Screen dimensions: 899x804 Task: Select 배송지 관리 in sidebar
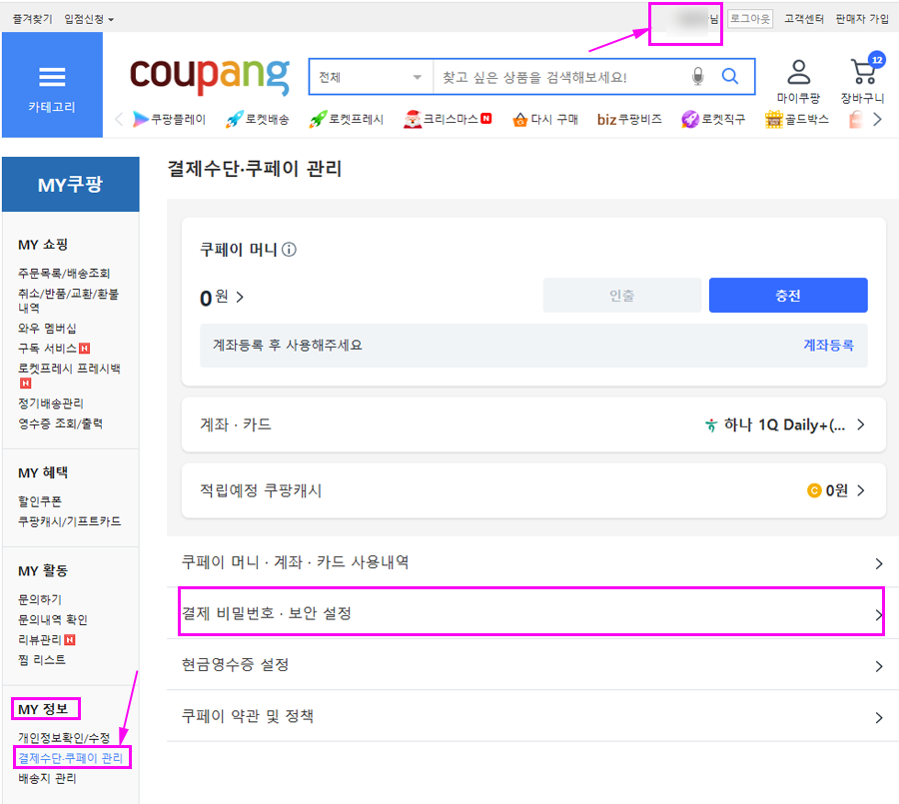pos(47,778)
